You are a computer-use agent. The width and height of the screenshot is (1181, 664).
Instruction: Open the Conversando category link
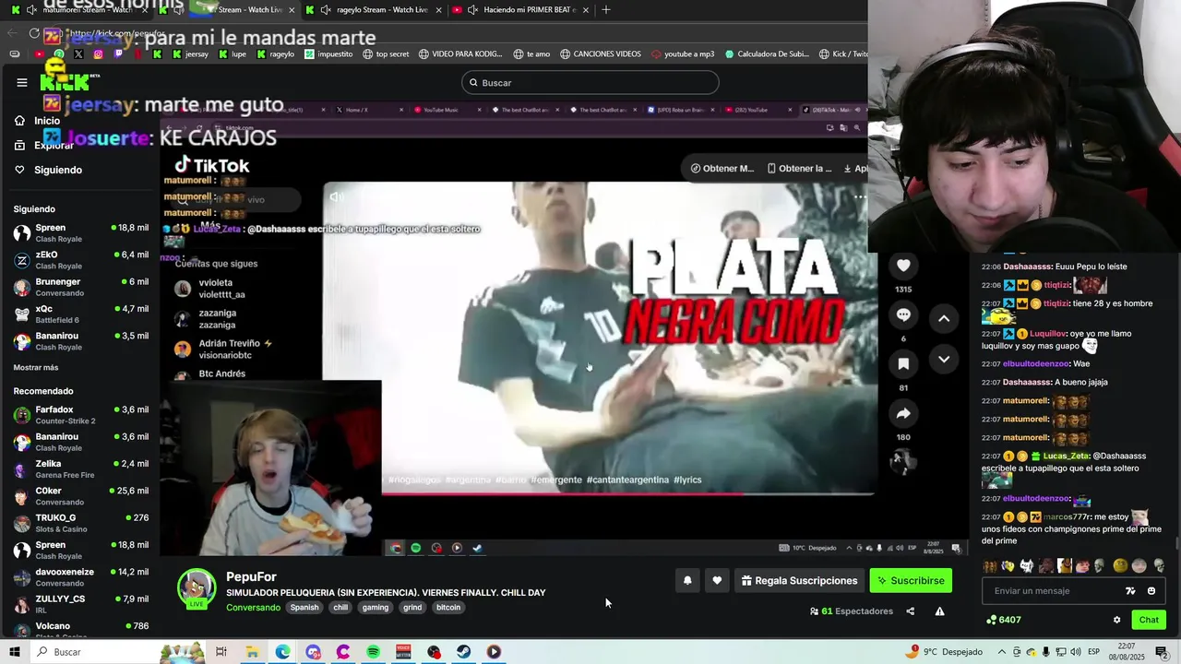[x=253, y=608]
